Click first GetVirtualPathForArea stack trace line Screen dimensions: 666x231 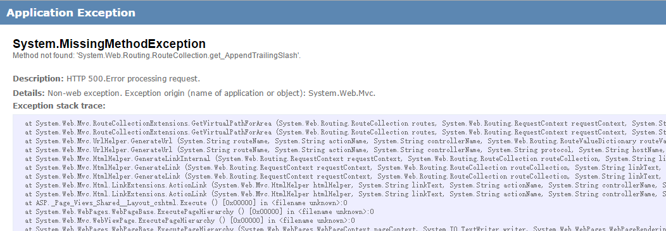345,124
